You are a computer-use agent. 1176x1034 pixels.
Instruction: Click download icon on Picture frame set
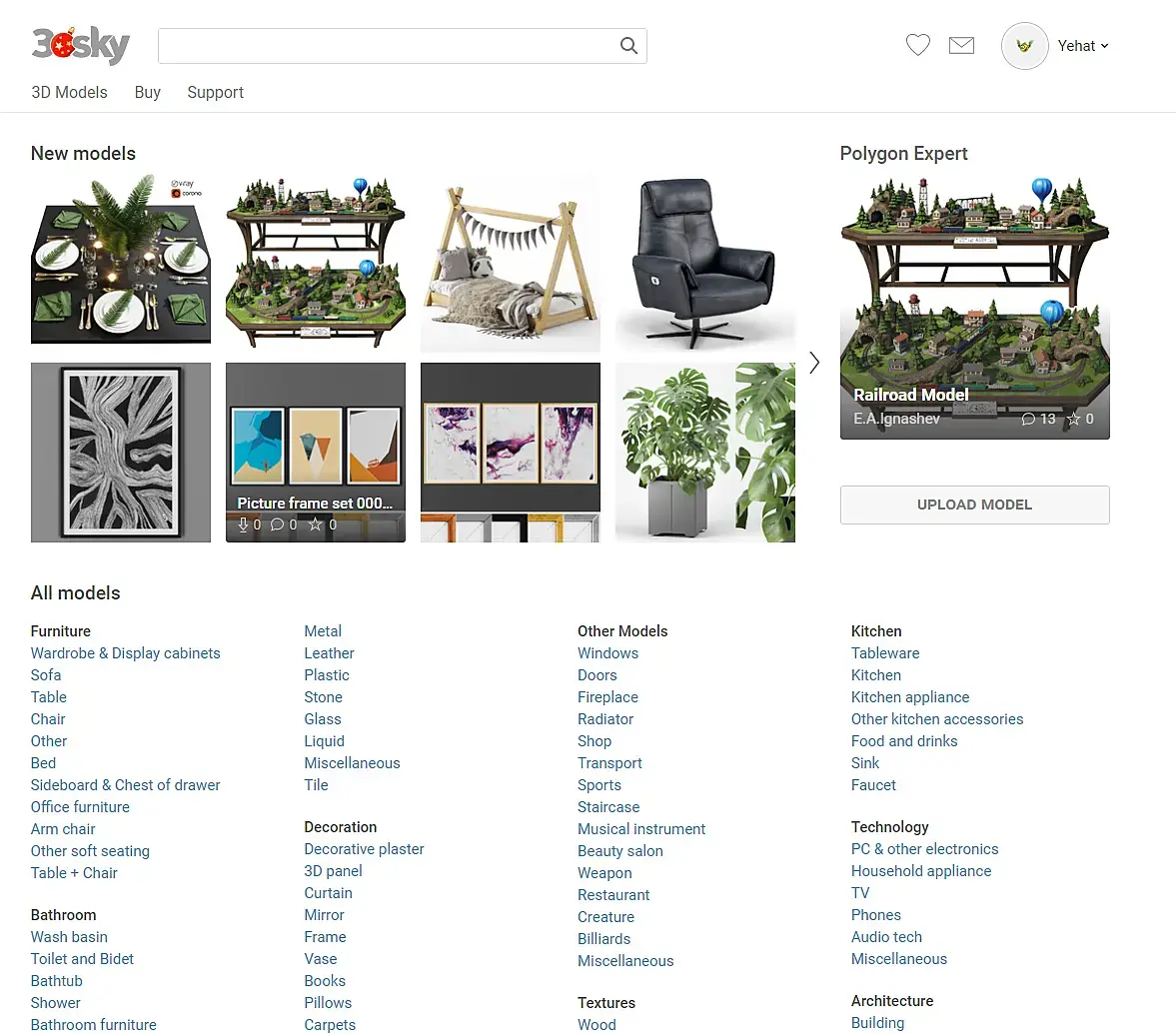pyautogui.click(x=243, y=524)
